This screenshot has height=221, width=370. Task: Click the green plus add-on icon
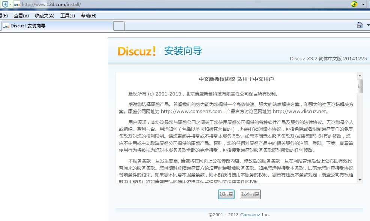point(354,4)
